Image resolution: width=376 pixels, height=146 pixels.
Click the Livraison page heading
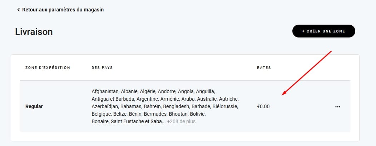point(34,32)
